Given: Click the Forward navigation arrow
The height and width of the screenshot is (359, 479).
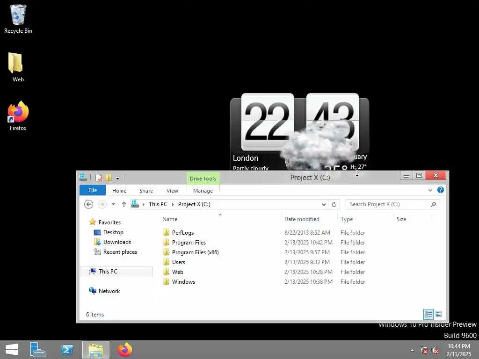Looking at the screenshot, I should click(102, 204).
